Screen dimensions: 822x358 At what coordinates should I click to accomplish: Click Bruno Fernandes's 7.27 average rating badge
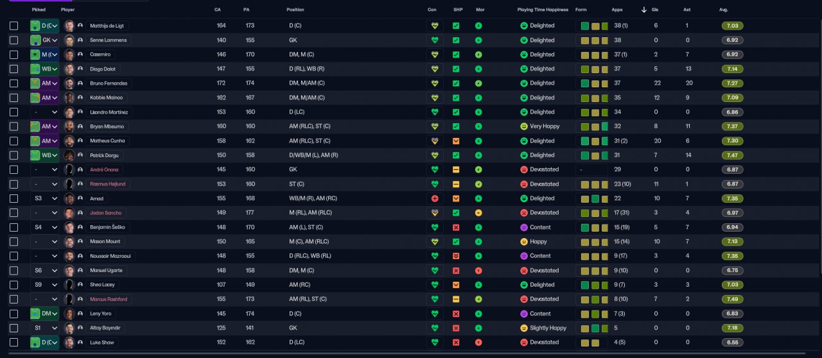click(x=732, y=83)
